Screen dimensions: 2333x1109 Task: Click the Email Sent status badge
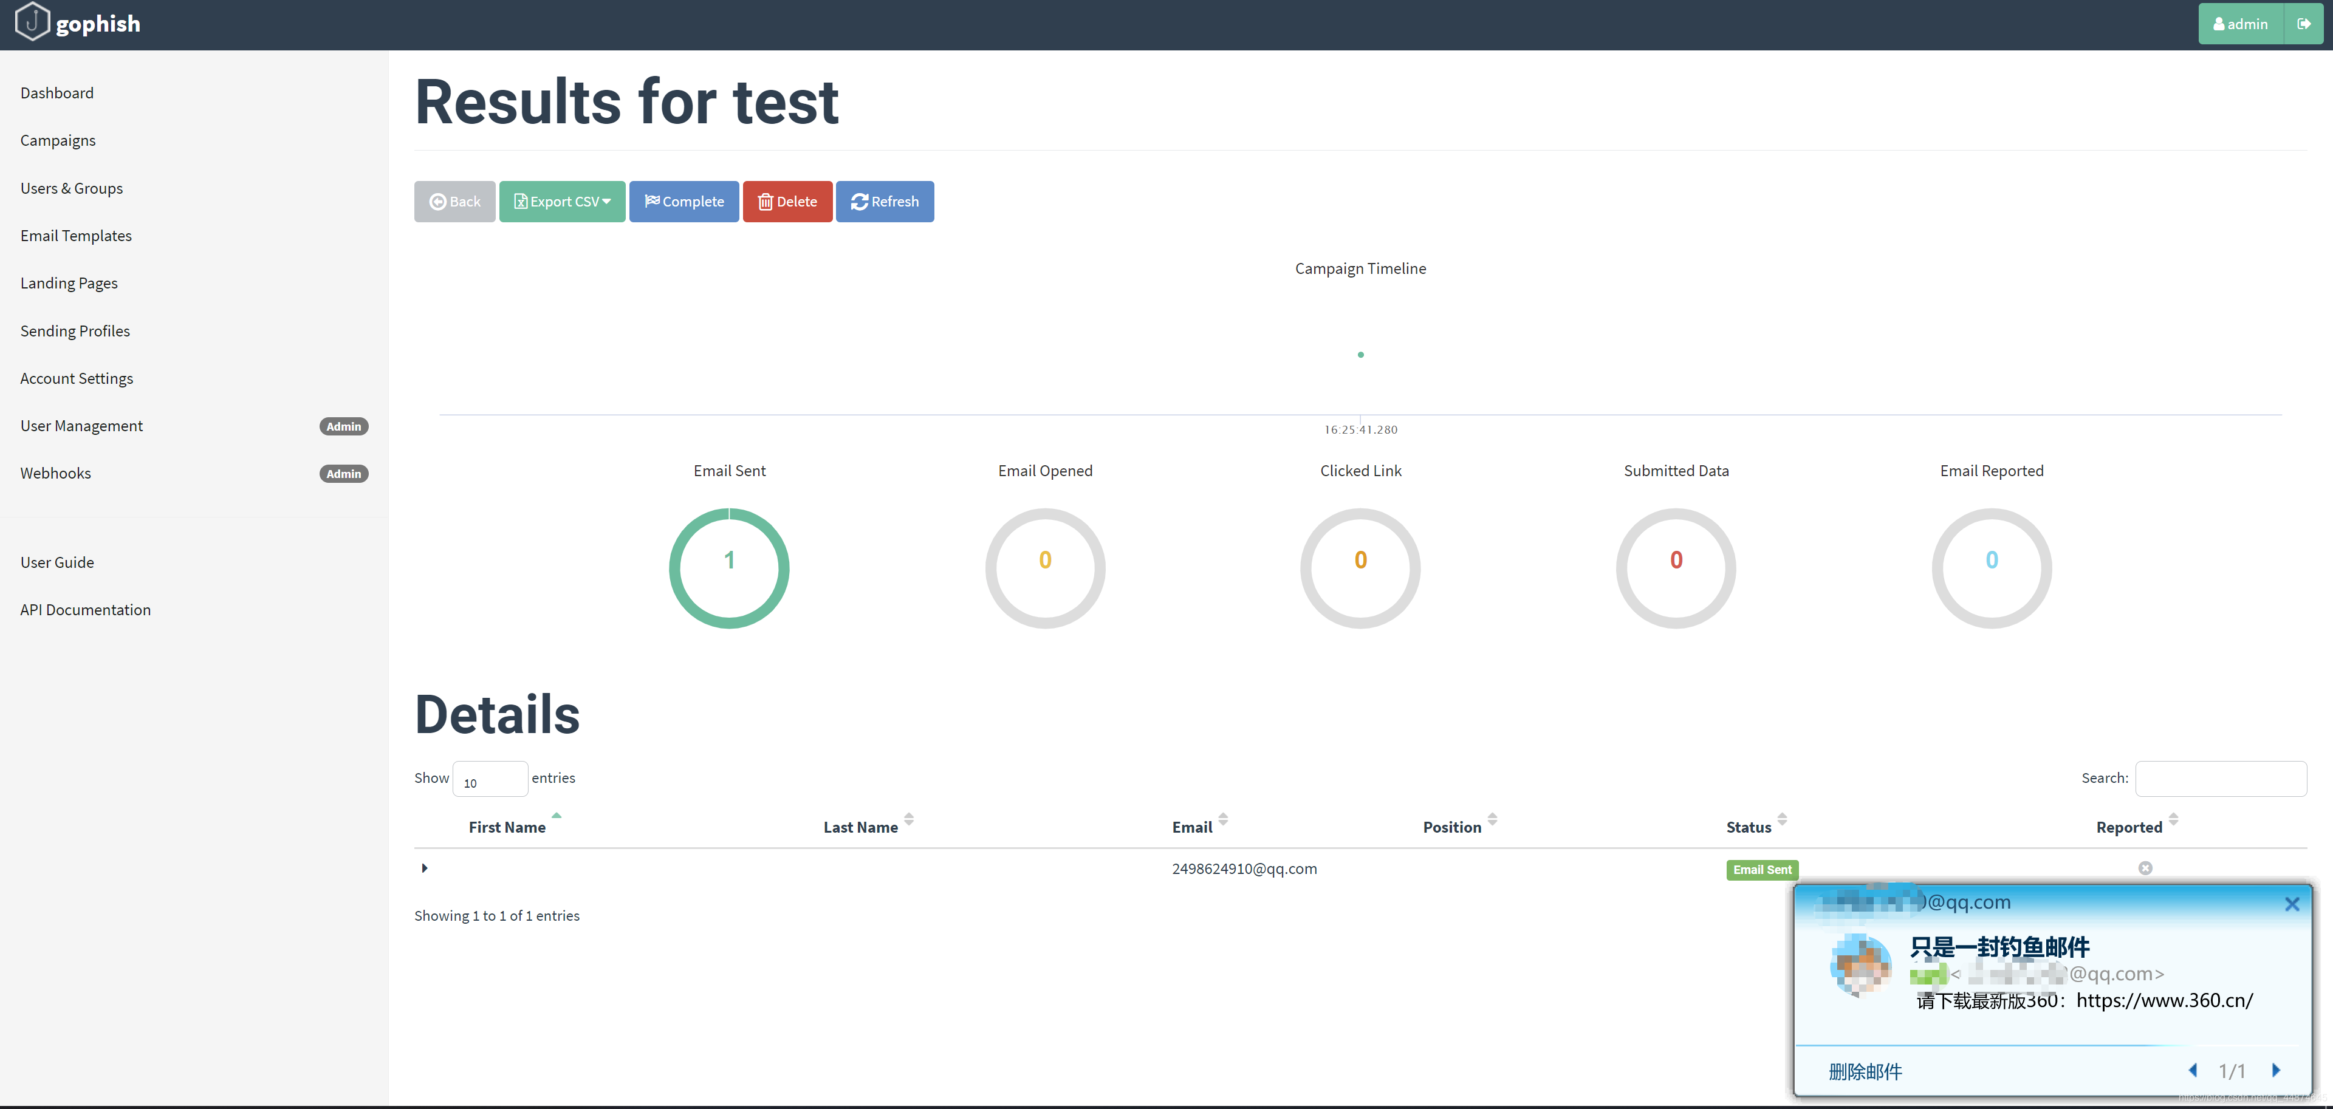point(1761,870)
